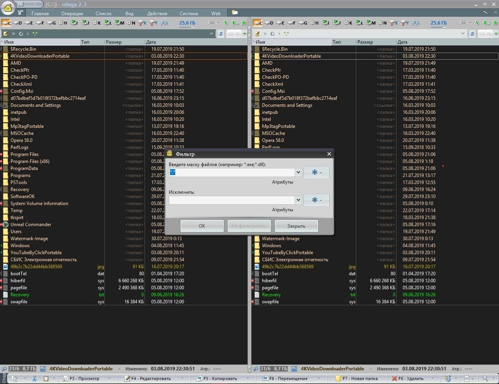Viewport: 499px width, 384px height.
Task: Sort right panel by Дата column
Action: pos(448,42)
